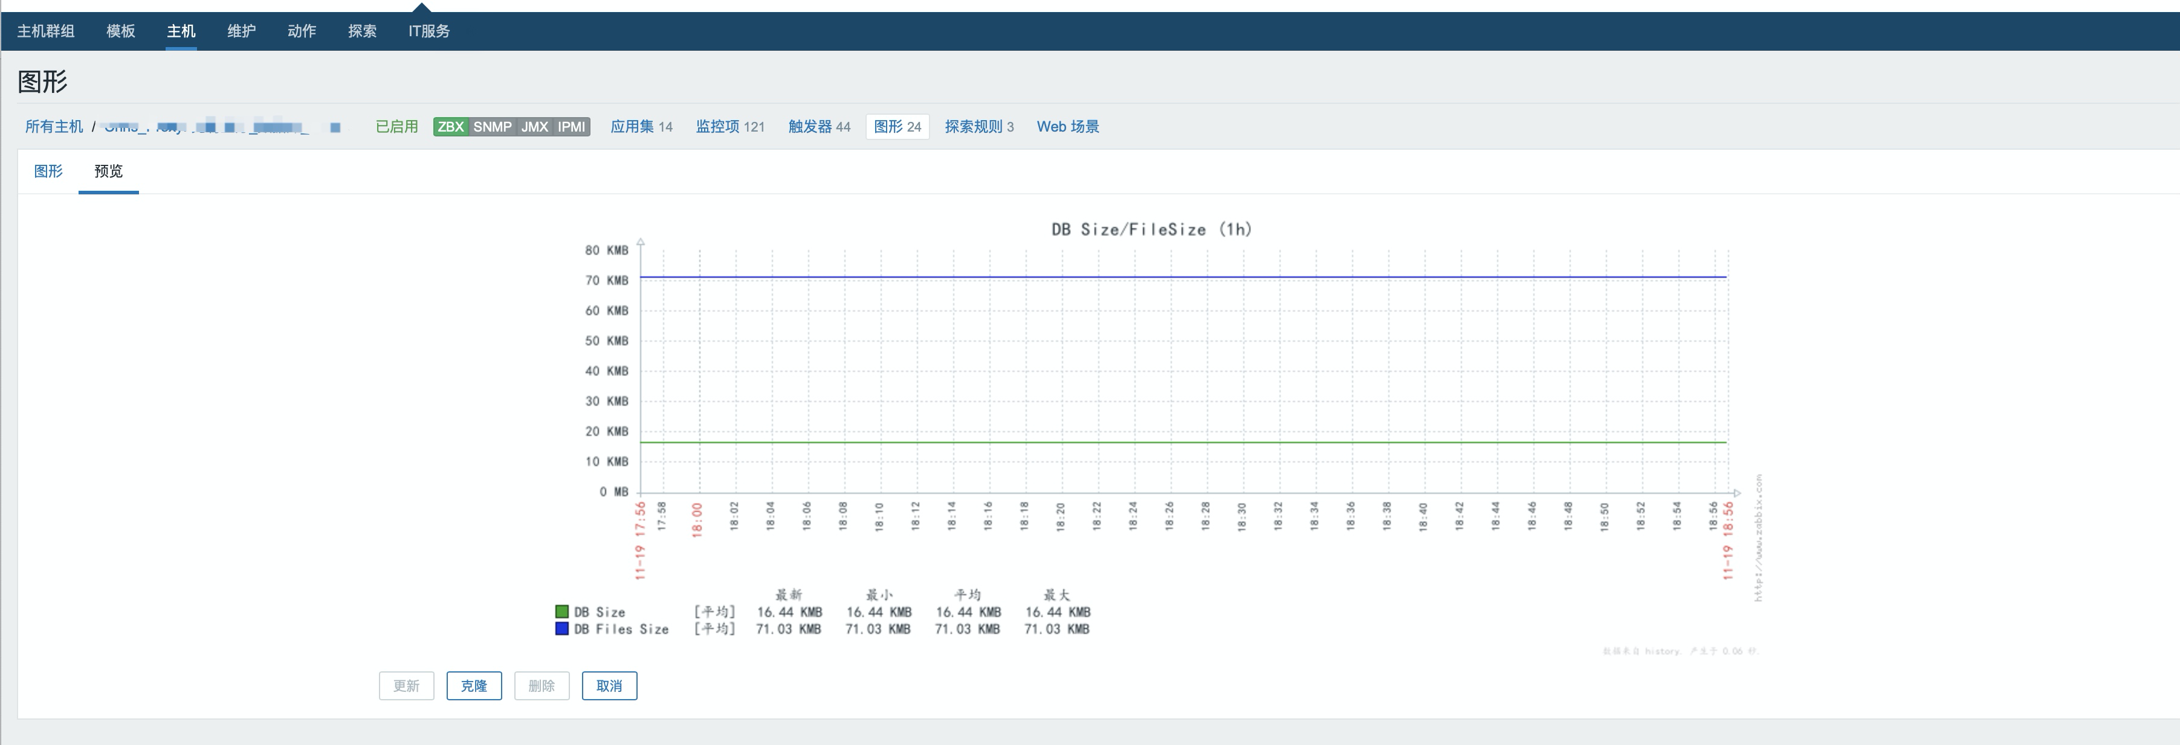Open the Web 场景 link
This screenshot has height=745, width=2180.
(1069, 127)
